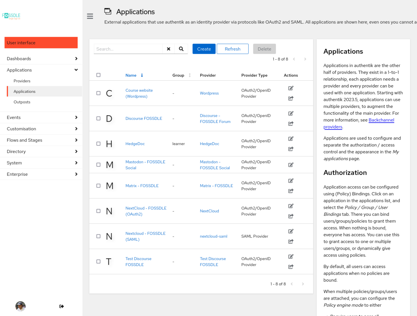Edit the Matrix - FOSSDLE application
Image resolution: width=417 pixels, height=316 pixels.
(291, 181)
